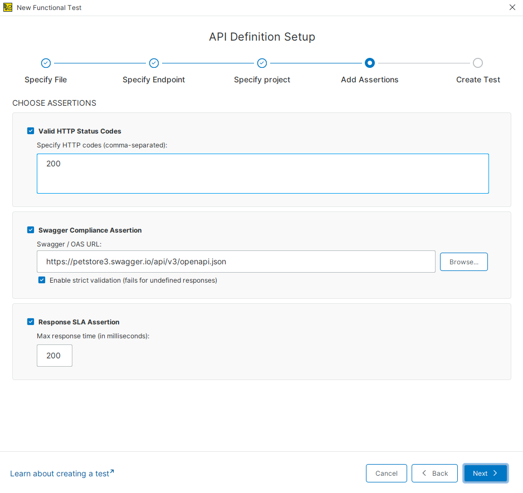Open Learn about creating a test link
The width and height of the screenshot is (523, 493).
tap(62, 474)
